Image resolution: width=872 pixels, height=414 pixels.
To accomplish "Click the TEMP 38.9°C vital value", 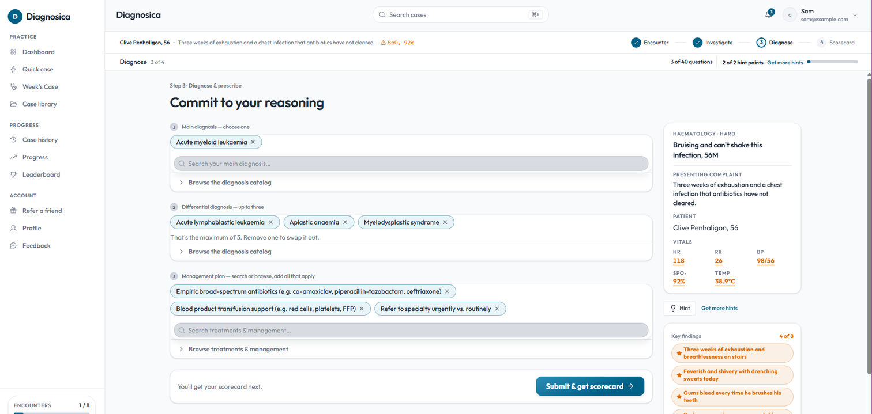I will (725, 282).
